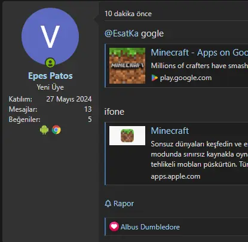Image resolution: width=248 pixels, height=242 pixels.
Task: Open the Minecraft App Store thumbnail
Action: point(127,136)
